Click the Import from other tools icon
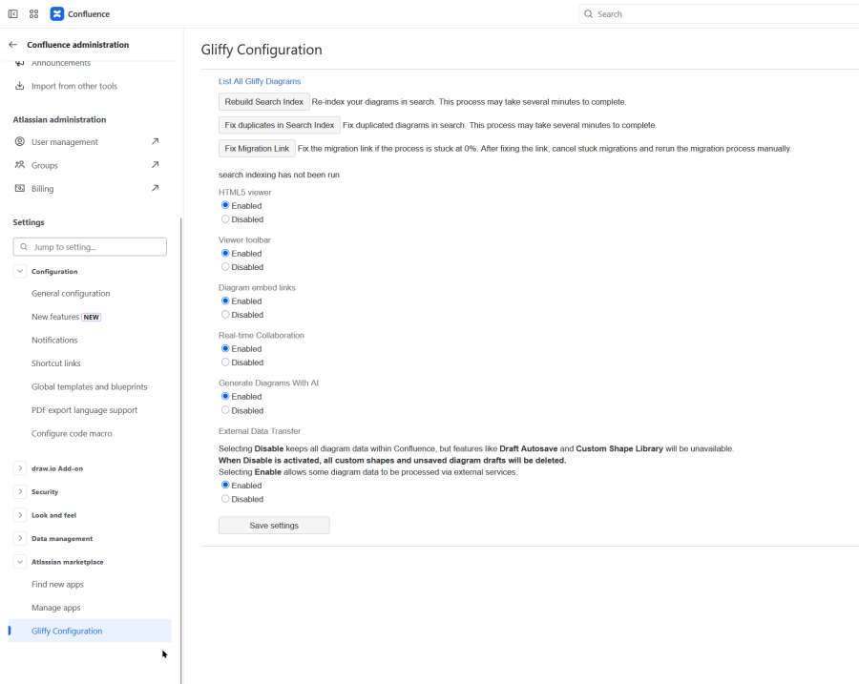 [x=20, y=86]
